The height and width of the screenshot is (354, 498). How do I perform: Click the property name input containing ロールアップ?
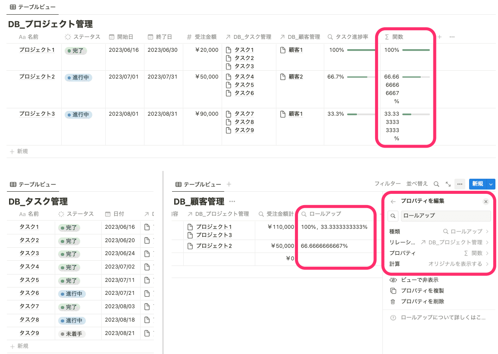[446, 216]
